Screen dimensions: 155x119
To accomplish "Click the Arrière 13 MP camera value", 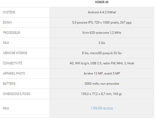I will click(x=102, y=73).
